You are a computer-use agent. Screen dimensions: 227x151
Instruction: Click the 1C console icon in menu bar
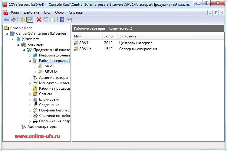[x=5, y=12]
